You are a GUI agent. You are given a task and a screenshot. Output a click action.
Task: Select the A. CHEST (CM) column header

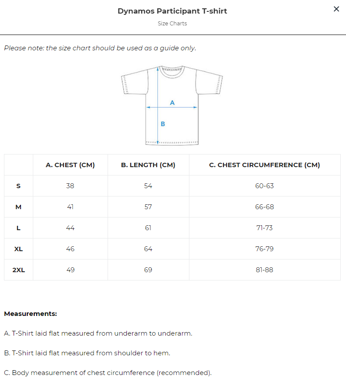(70, 165)
